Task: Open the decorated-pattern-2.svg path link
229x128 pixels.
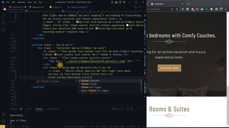Action: pos(95,61)
